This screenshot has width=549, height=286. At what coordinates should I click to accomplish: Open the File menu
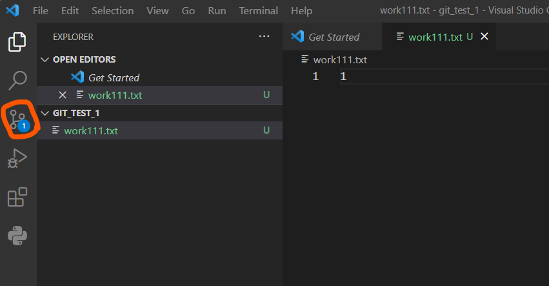click(41, 11)
